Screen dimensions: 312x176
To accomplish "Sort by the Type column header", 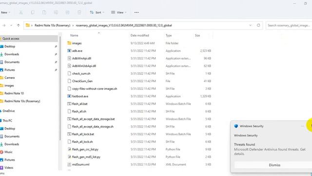I will (x=169, y=35).
